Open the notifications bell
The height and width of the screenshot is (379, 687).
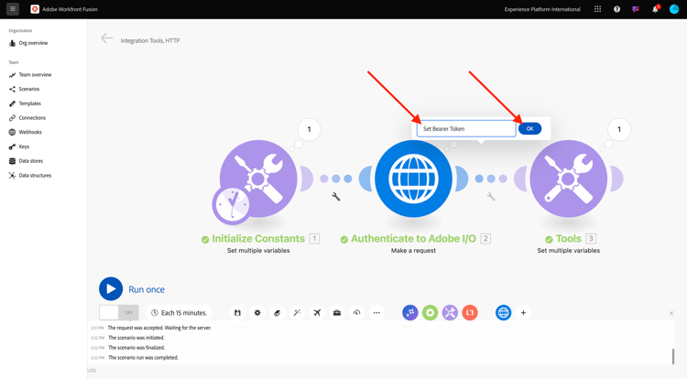tap(655, 9)
